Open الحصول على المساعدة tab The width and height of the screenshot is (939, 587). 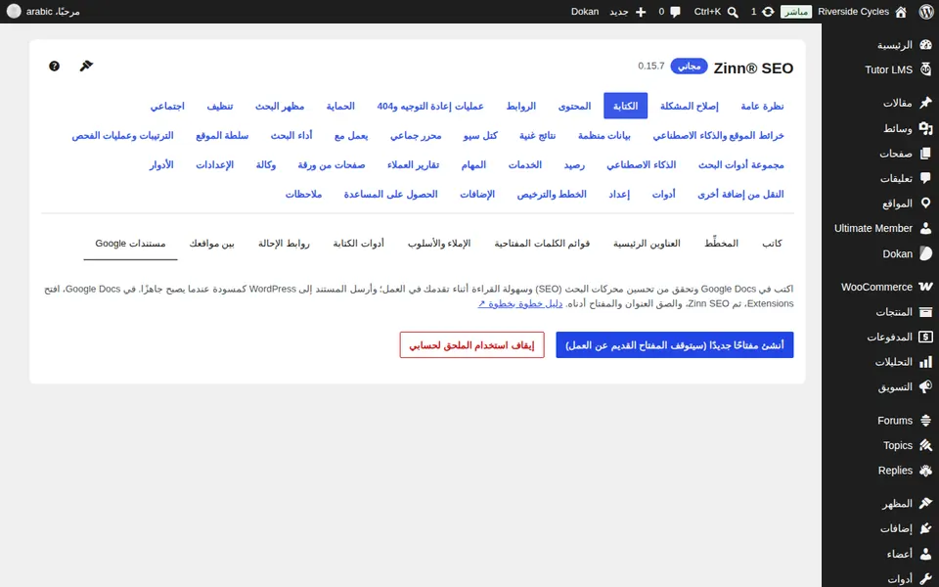[390, 194]
